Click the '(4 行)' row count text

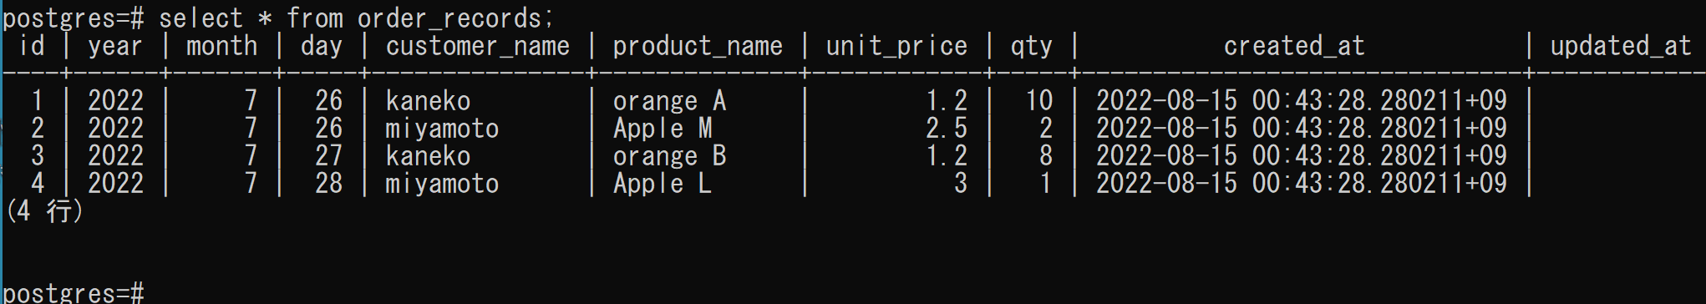click(x=43, y=211)
